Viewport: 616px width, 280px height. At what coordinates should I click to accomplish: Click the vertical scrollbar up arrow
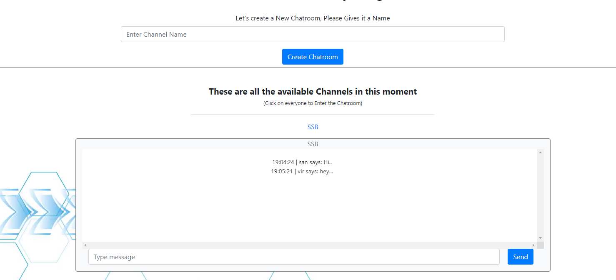tap(540, 152)
